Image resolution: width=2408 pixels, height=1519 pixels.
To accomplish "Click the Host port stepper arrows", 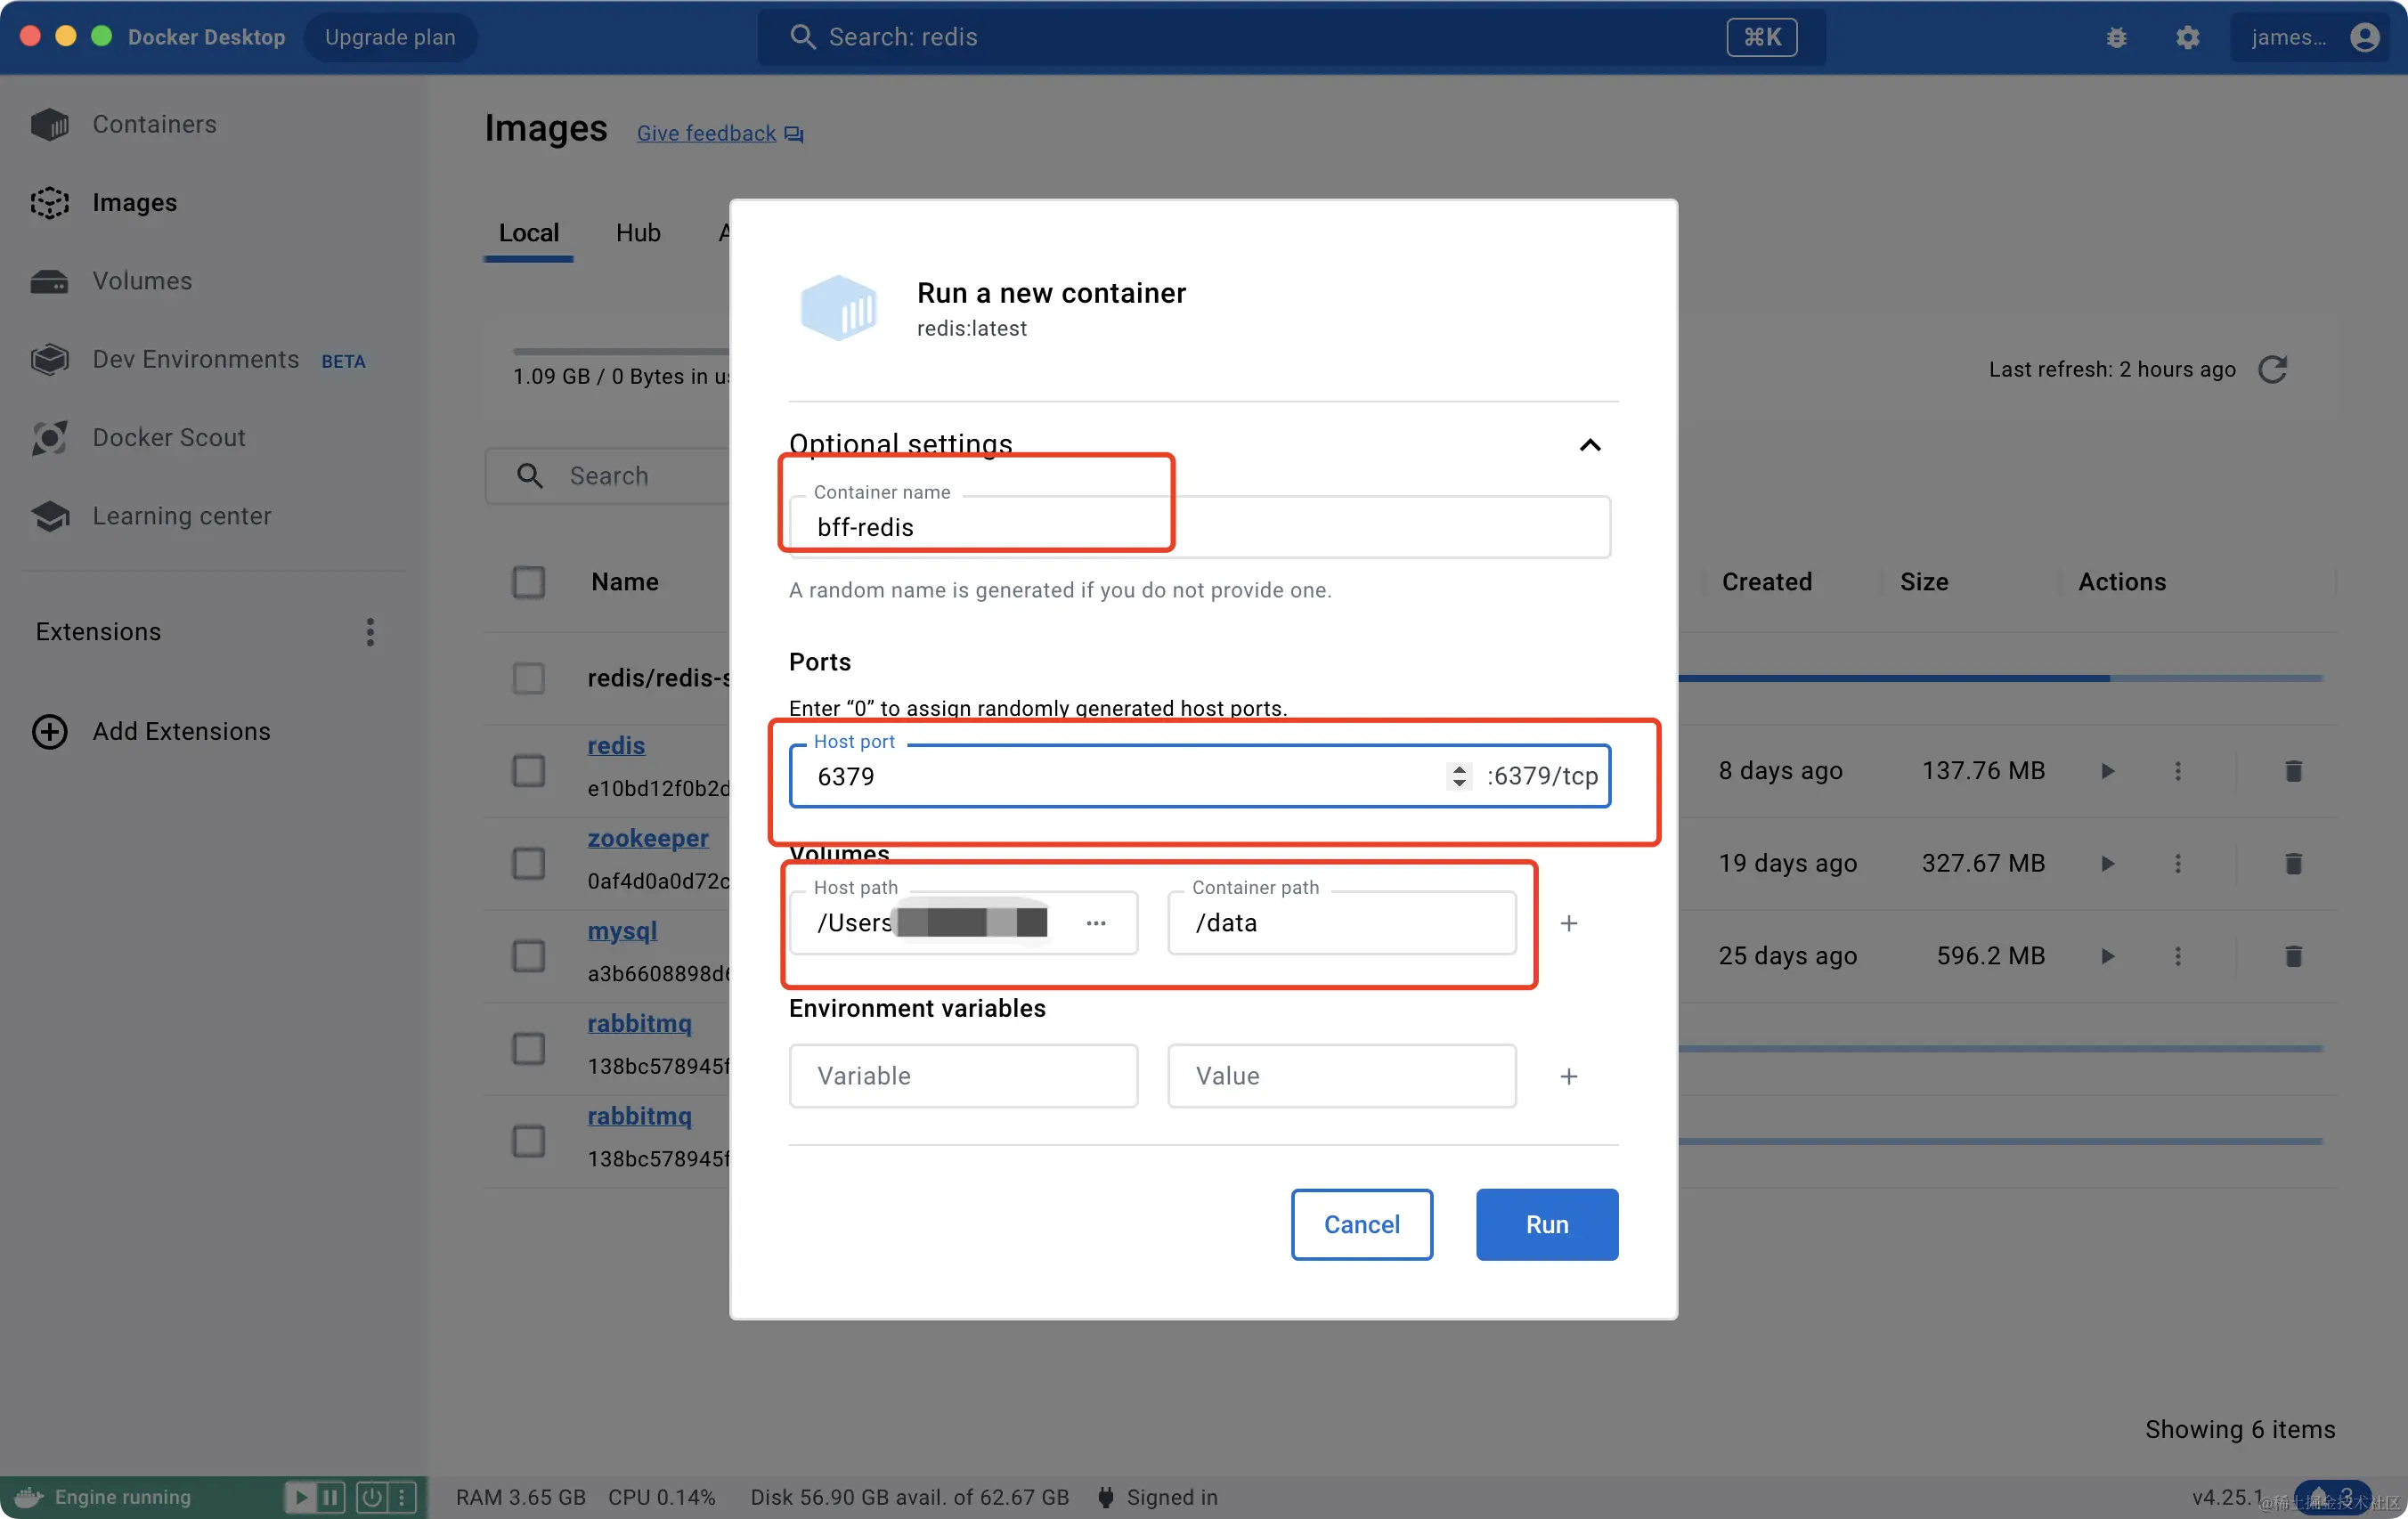I will click(1459, 776).
